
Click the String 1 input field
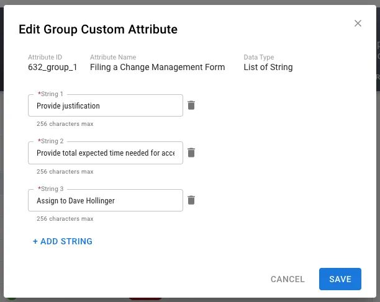click(x=106, y=105)
